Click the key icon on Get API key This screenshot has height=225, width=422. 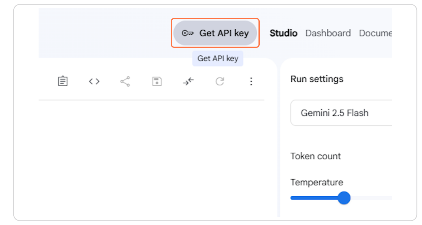coord(187,33)
